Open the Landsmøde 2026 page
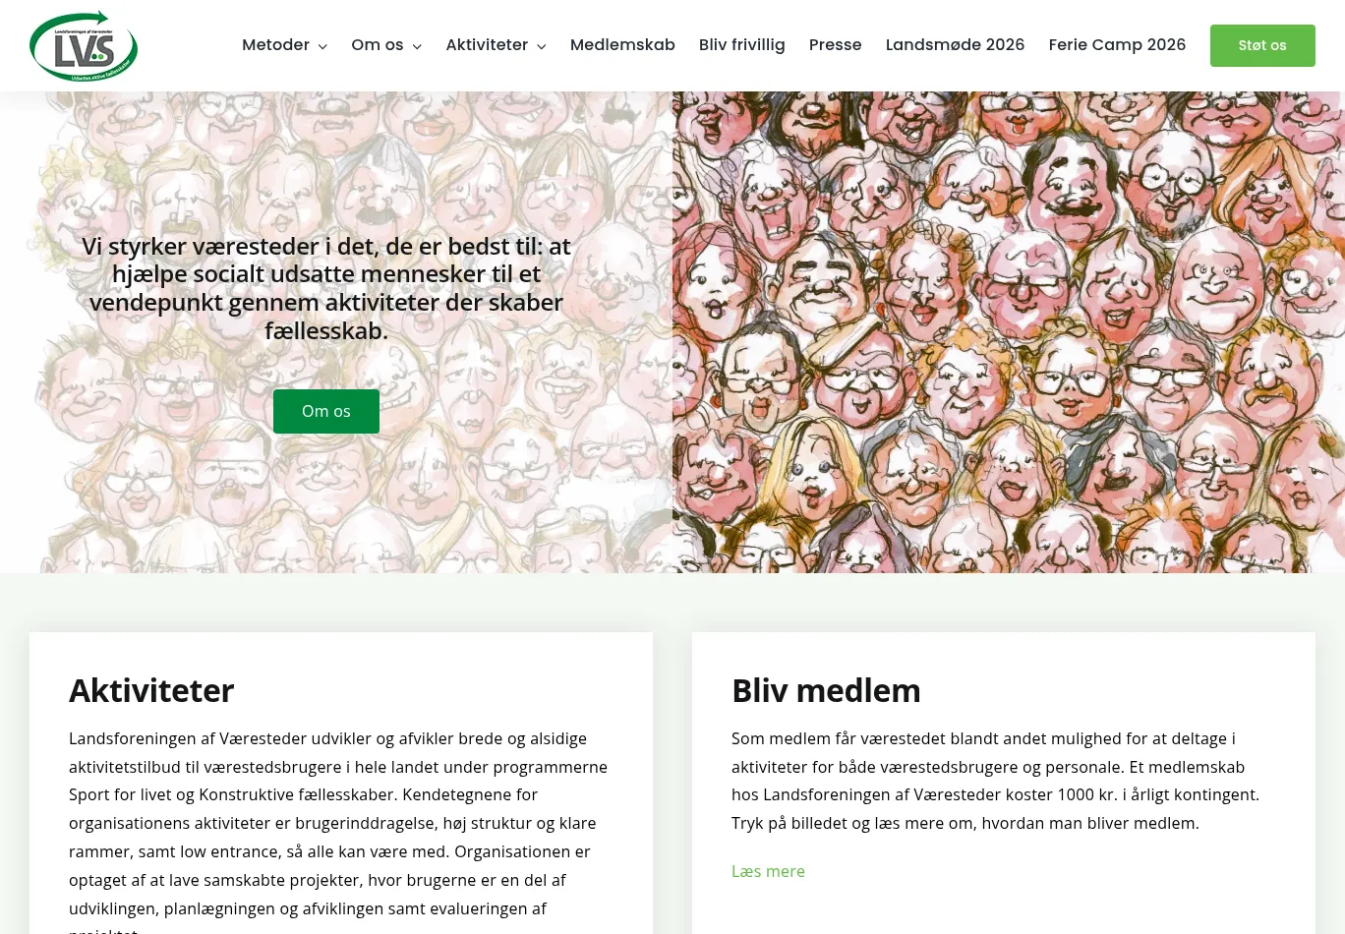Image resolution: width=1345 pixels, height=934 pixels. click(x=956, y=45)
